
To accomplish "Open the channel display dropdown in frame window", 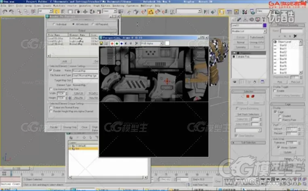I will (x=151, y=43).
